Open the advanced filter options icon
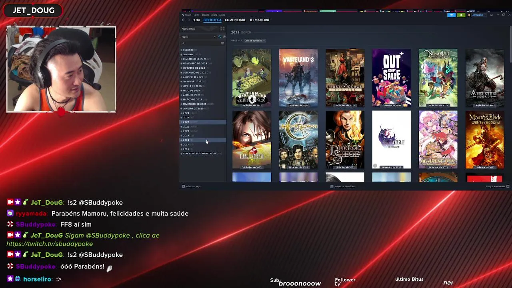Viewport: 512px width, 288px height. click(222, 43)
